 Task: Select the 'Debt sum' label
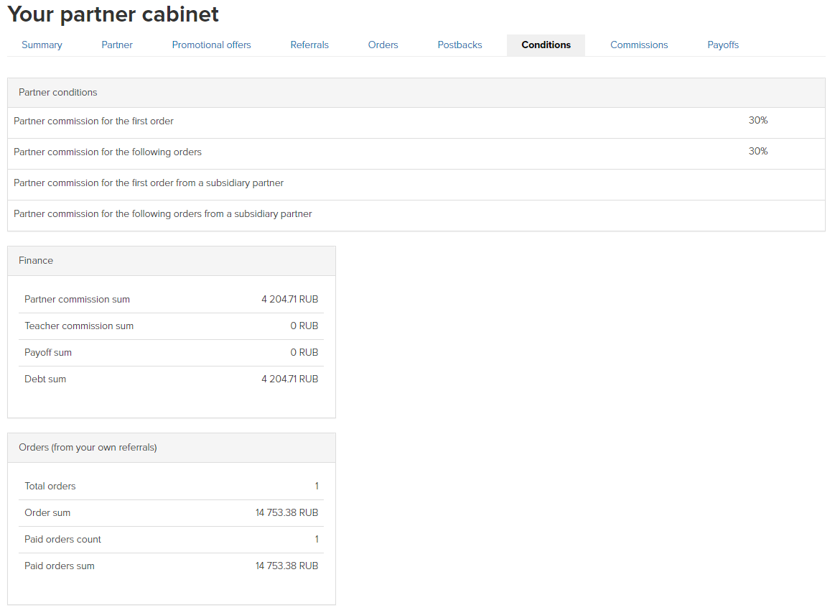45,379
